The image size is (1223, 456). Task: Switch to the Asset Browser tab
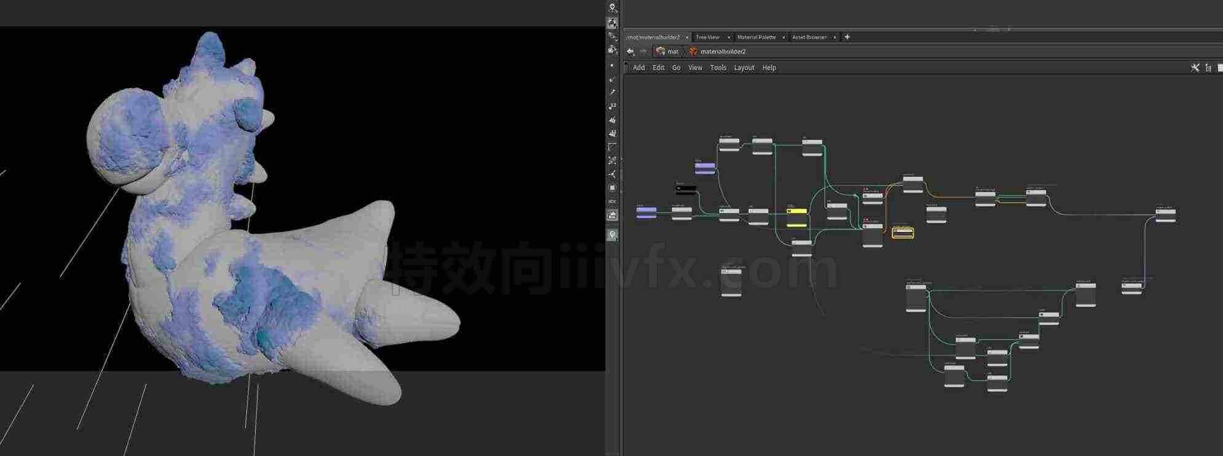click(809, 37)
